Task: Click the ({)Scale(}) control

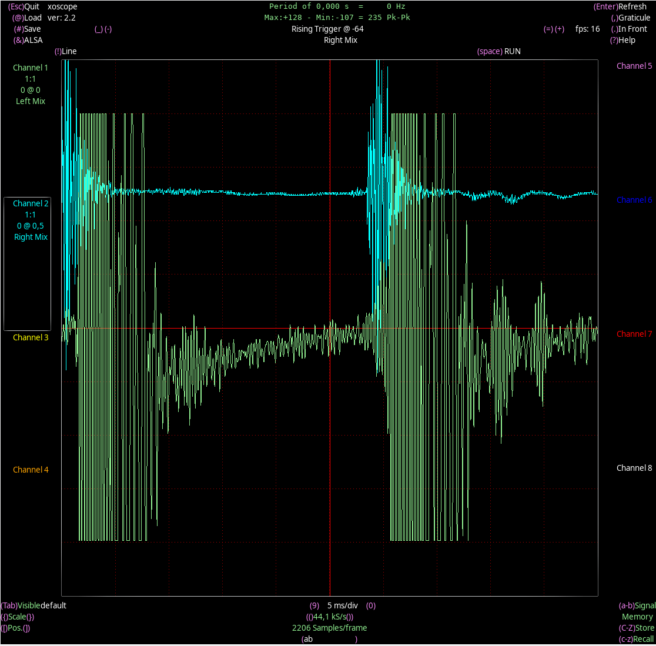Action: [17, 617]
